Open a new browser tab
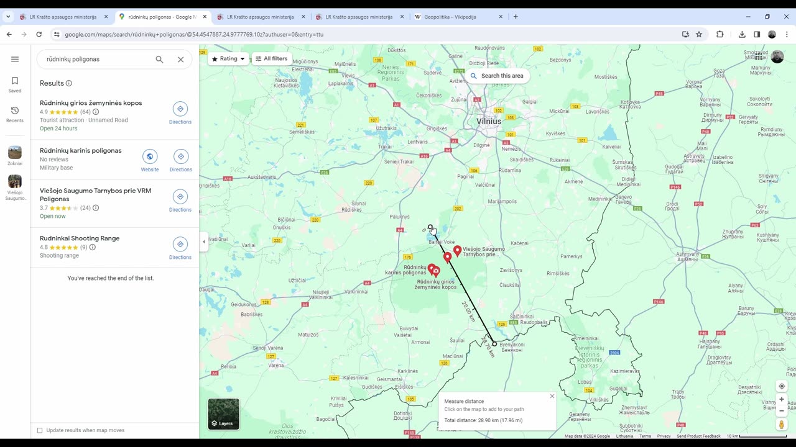This screenshot has height=447, width=796. [516, 17]
